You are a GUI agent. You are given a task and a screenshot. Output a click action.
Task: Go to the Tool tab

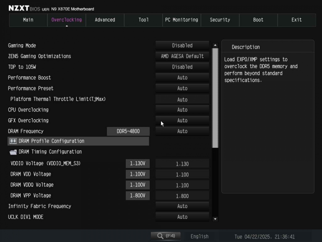pyautogui.click(x=143, y=20)
